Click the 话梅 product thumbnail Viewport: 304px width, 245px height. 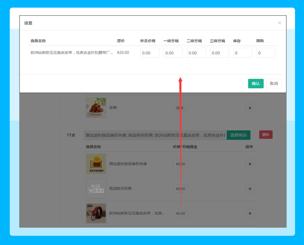[x=96, y=108]
